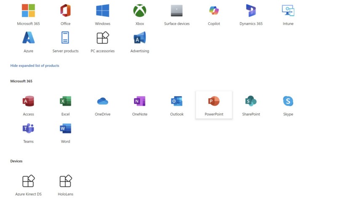This screenshot has height=202, width=337.
Task: Select the HoloLens device icon
Action: [x=65, y=181]
